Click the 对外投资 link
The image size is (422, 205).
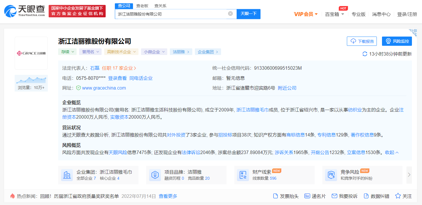point(176,135)
